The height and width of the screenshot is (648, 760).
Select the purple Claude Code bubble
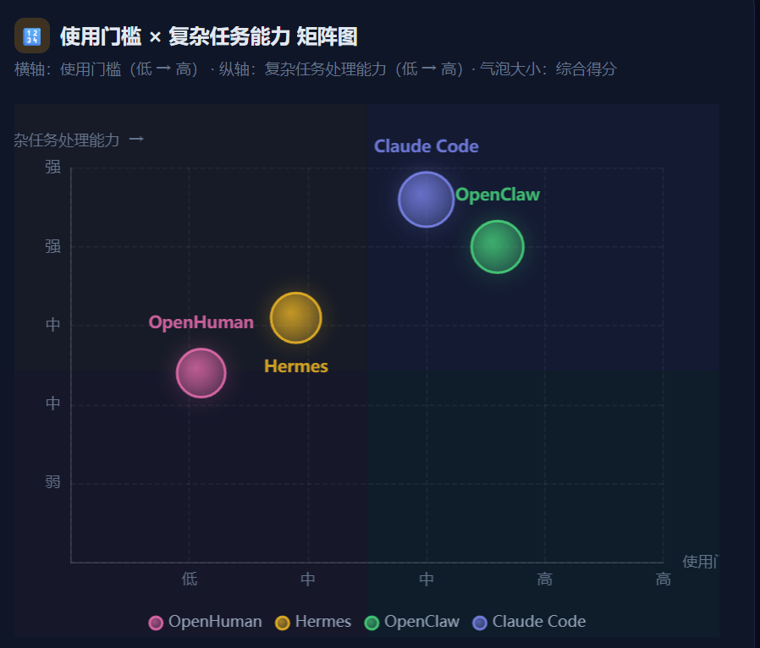click(x=426, y=199)
